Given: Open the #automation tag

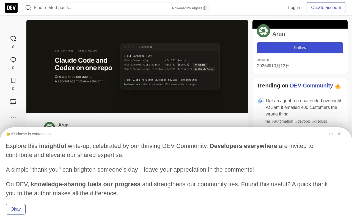Looking at the screenshot, I should pyautogui.click(x=282, y=121).
